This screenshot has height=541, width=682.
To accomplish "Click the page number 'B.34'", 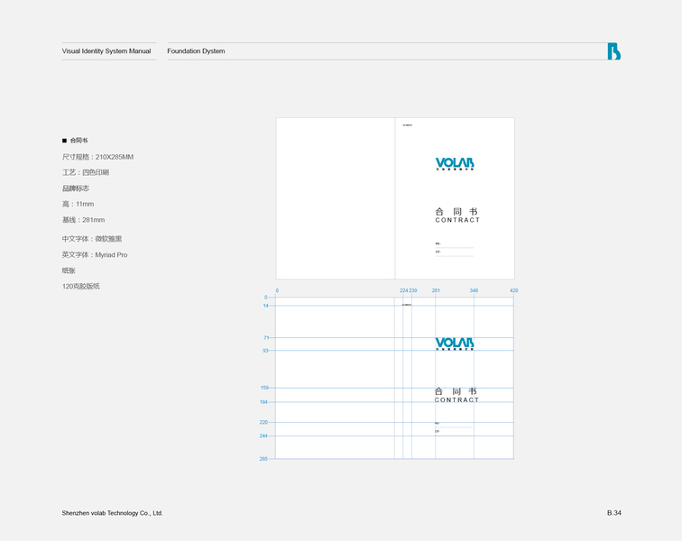I will pos(614,513).
